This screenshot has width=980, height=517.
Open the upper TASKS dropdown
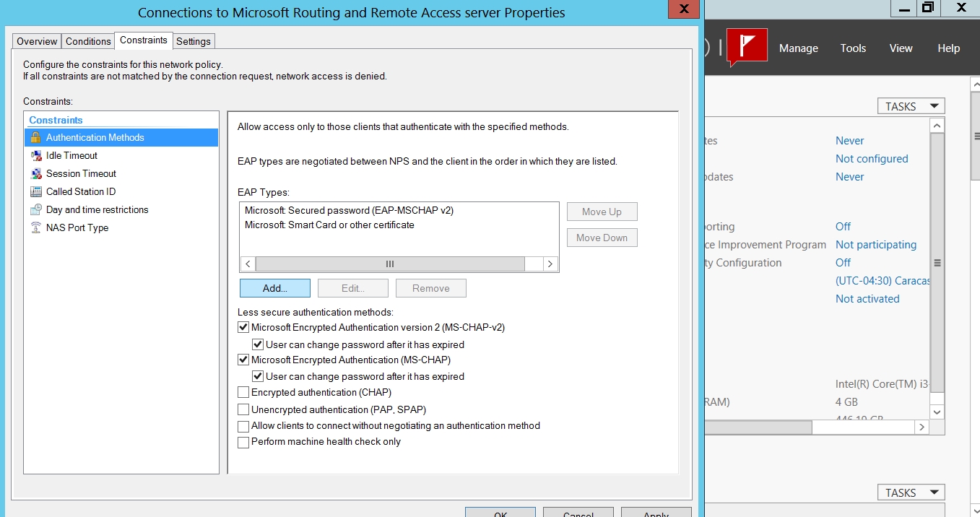click(911, 106)
